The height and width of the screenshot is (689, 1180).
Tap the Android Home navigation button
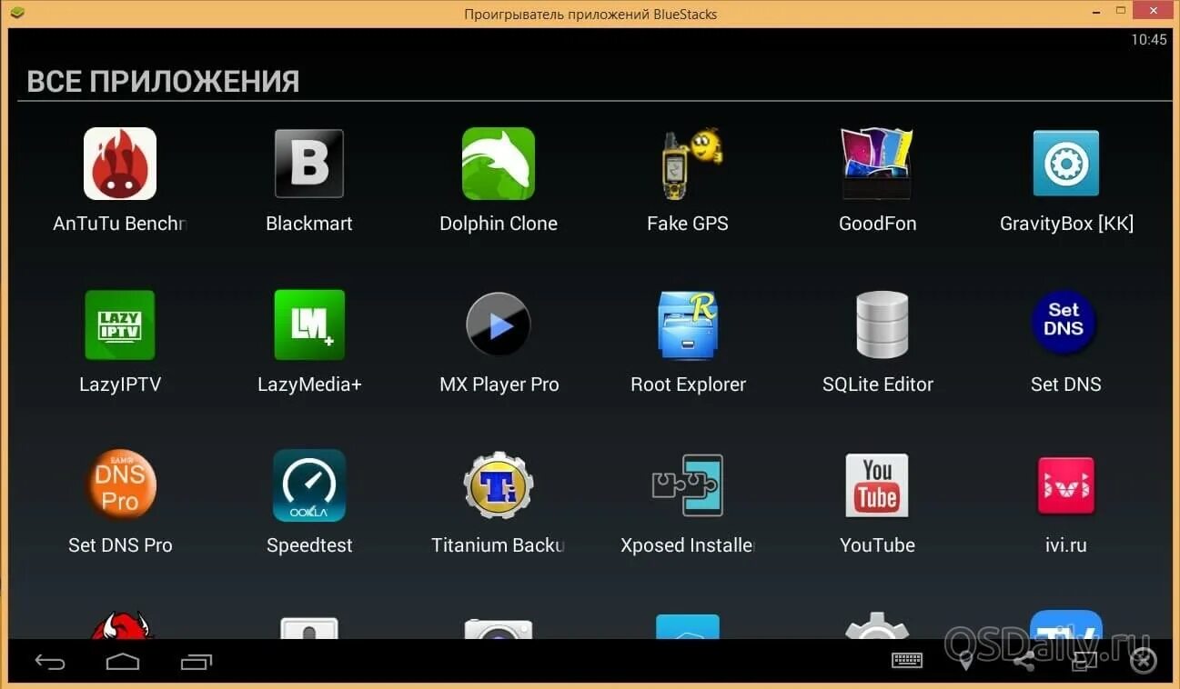point(123,662)
